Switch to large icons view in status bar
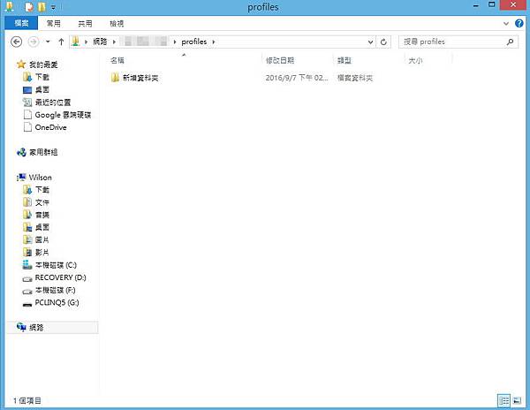Viewport: 530px width, 410px height. 517,401
